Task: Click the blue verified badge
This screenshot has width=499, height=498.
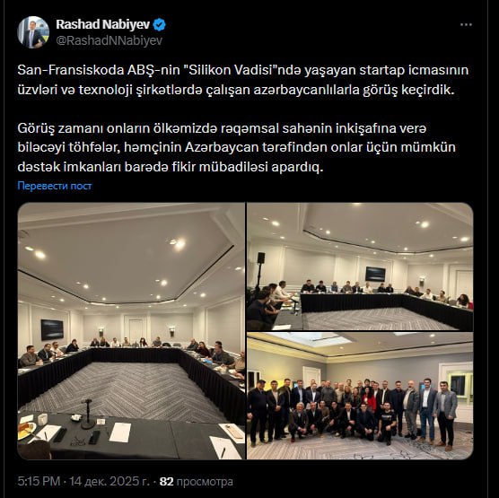Action: [159, 25]
